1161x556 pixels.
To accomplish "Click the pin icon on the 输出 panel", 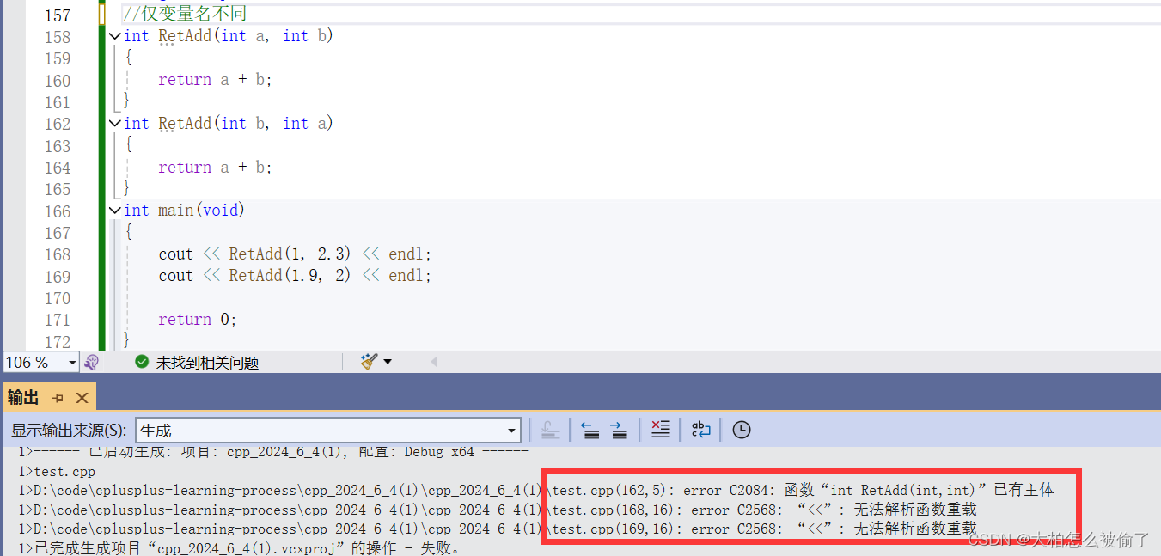I will [58, 398].
